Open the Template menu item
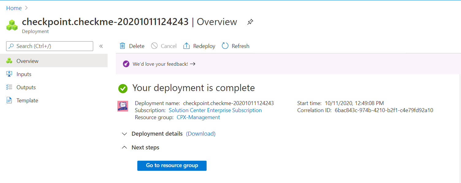This screenshot has width=461, height=183. point(54,100)
